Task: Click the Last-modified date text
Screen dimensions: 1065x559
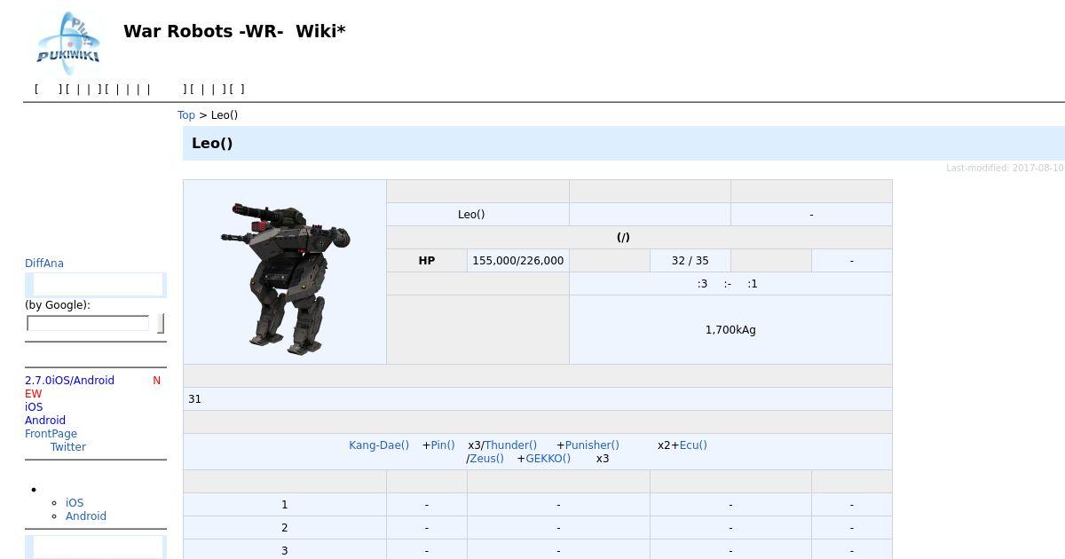Action: pyautogui.click(x=1005, y=169)
